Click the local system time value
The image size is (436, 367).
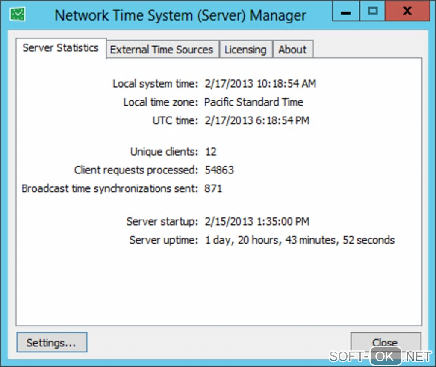point(260,84)
